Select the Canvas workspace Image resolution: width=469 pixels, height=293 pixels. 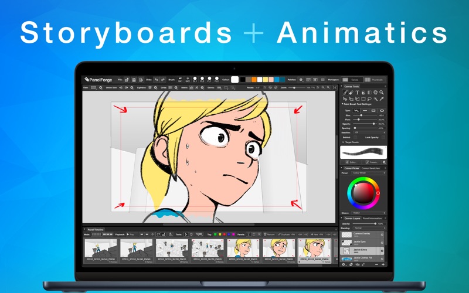(352, 80)
